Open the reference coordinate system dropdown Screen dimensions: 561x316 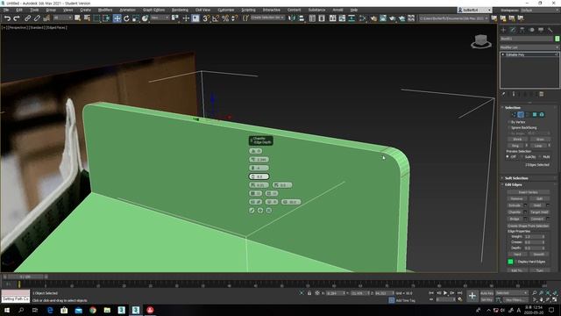pos(160,18)
